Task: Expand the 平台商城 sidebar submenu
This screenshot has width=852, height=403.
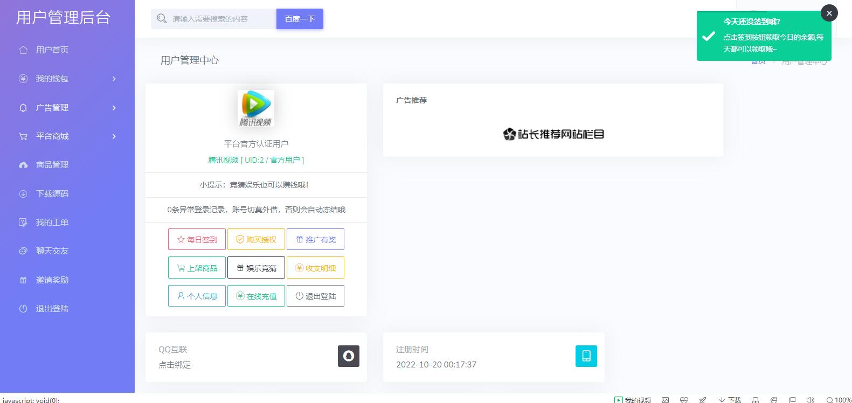Action: (67, 136)
